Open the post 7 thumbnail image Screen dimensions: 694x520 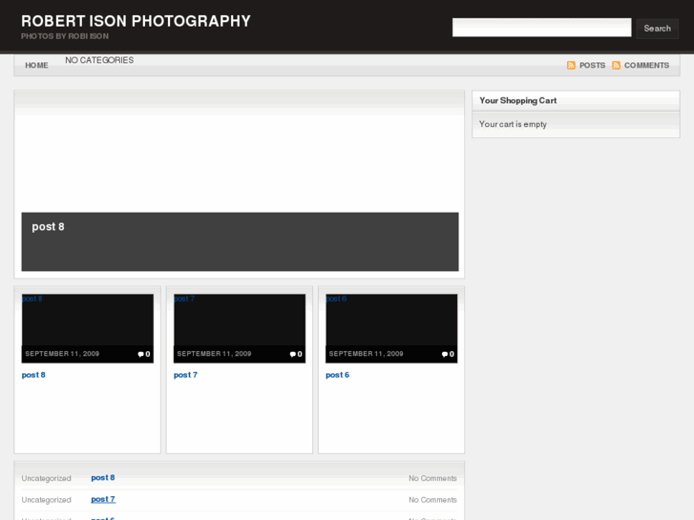tap(240, 328)
